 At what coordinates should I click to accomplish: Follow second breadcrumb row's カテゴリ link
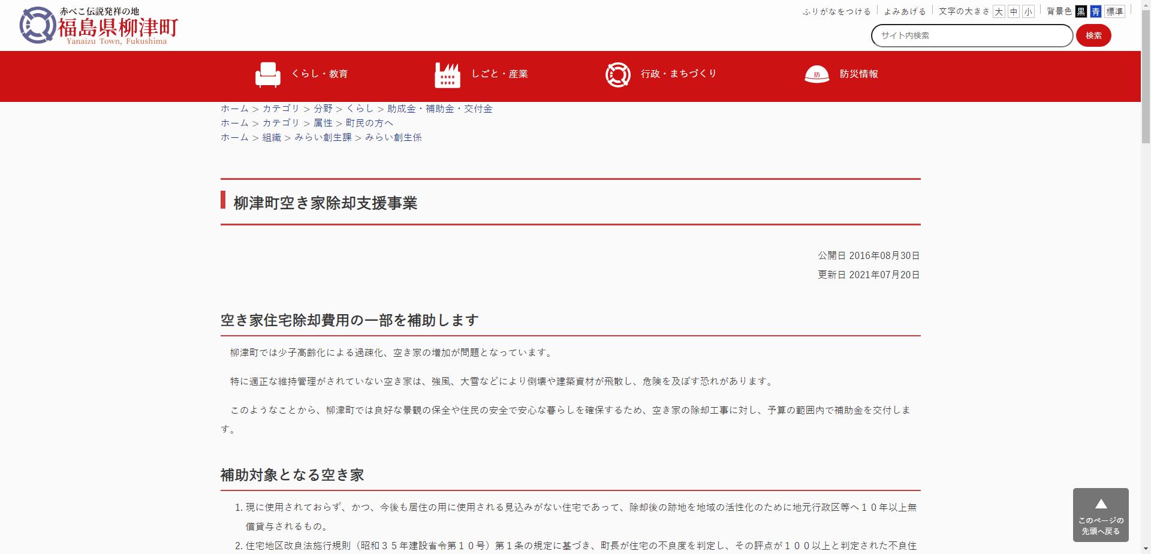point(281,123)
